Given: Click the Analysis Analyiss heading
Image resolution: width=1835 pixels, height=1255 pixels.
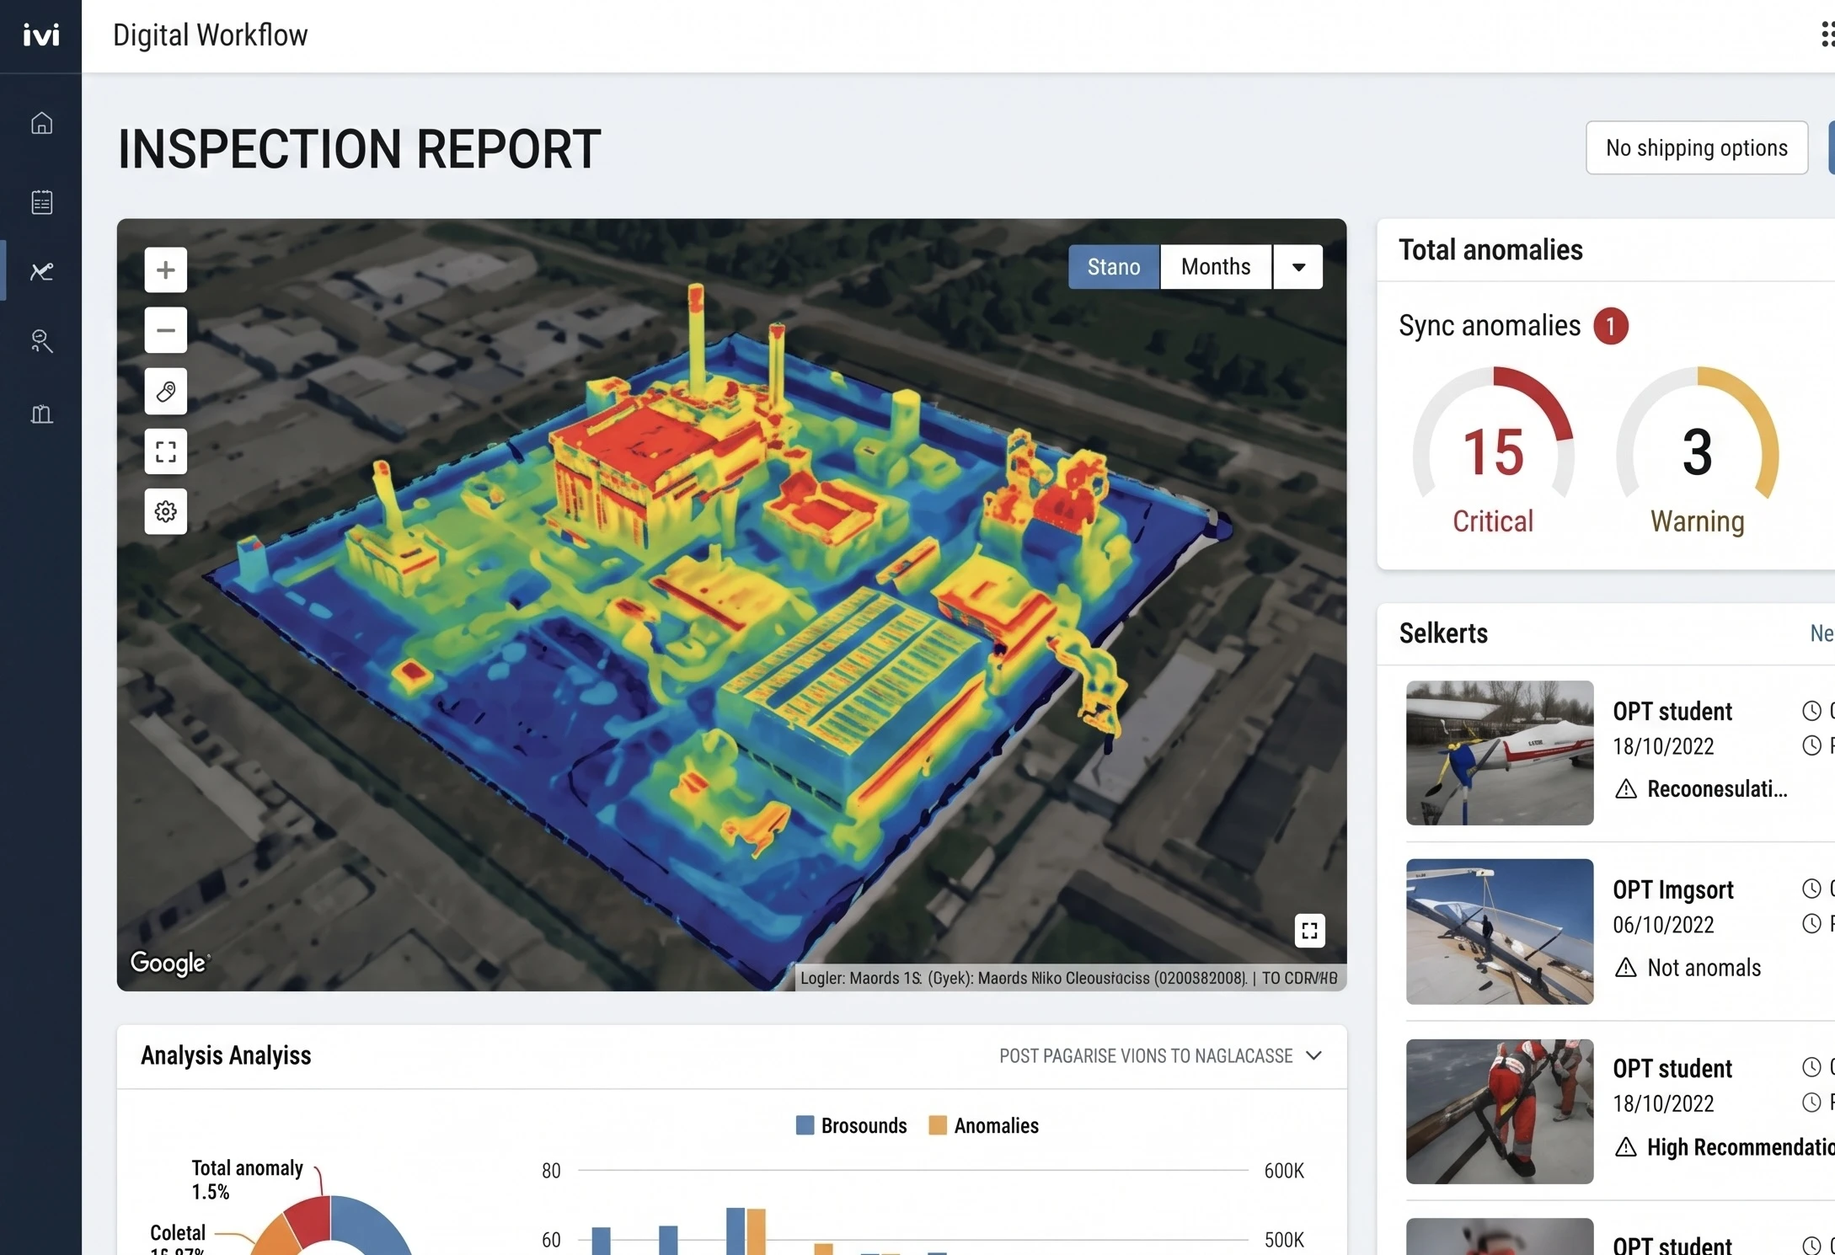Looking at the screenshot, I should coord(226,1055).
